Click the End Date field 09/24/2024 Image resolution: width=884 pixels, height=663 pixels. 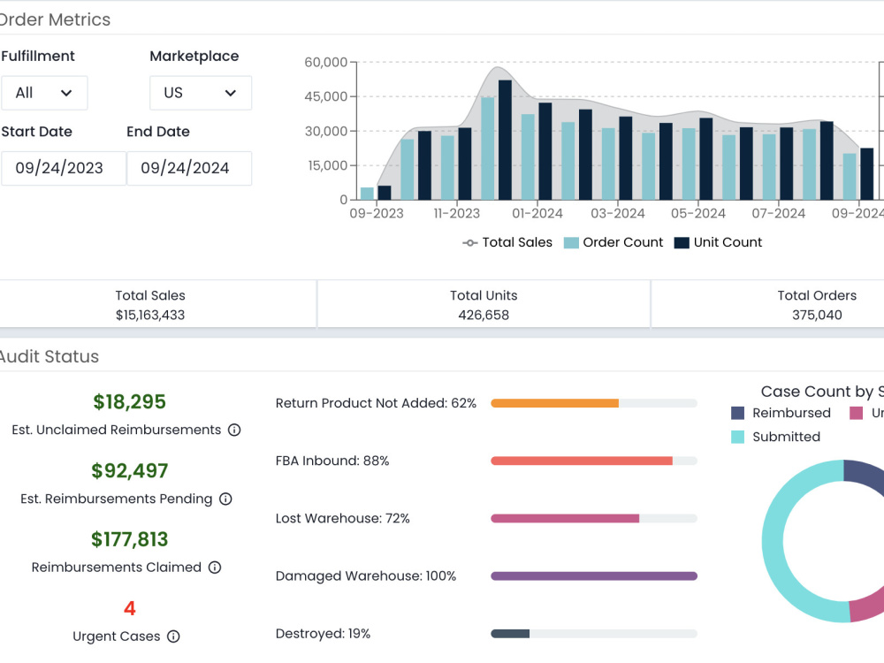[189, 168]
